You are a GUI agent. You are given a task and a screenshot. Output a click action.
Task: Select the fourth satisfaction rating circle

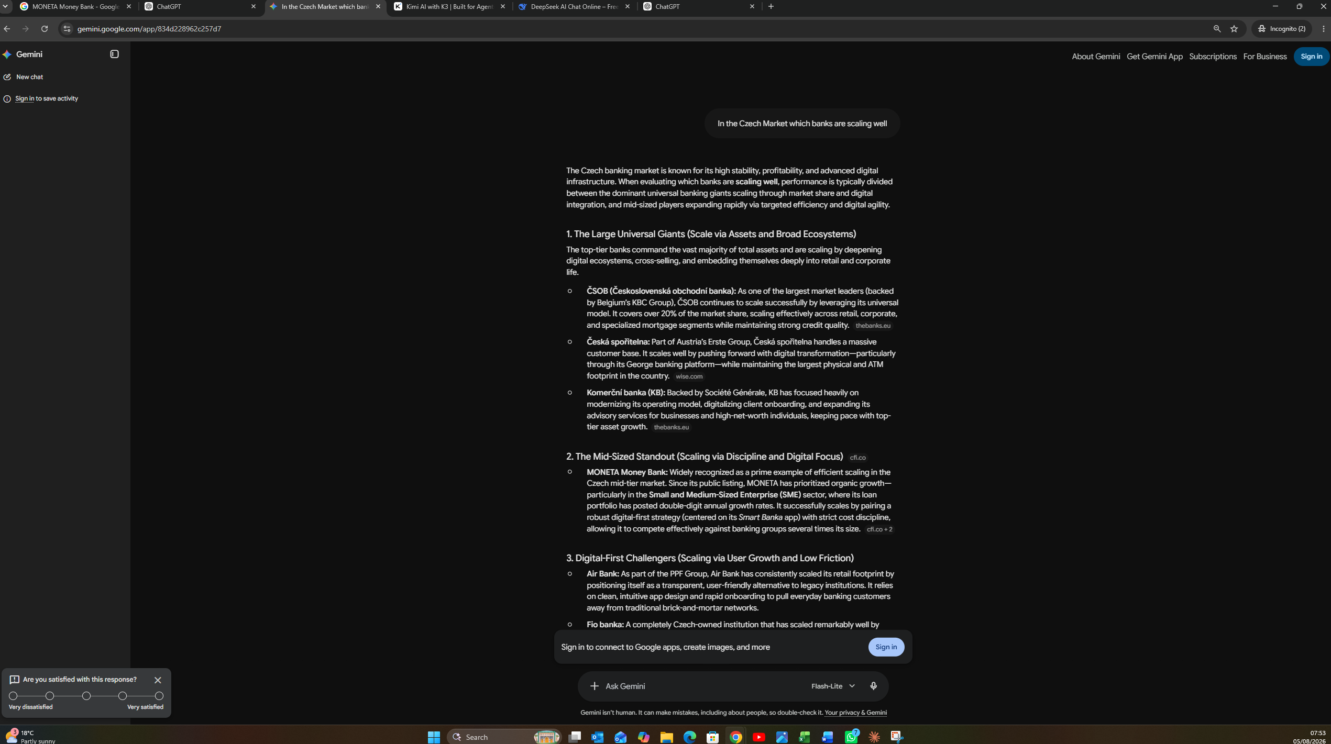click(x=123, y=696)
